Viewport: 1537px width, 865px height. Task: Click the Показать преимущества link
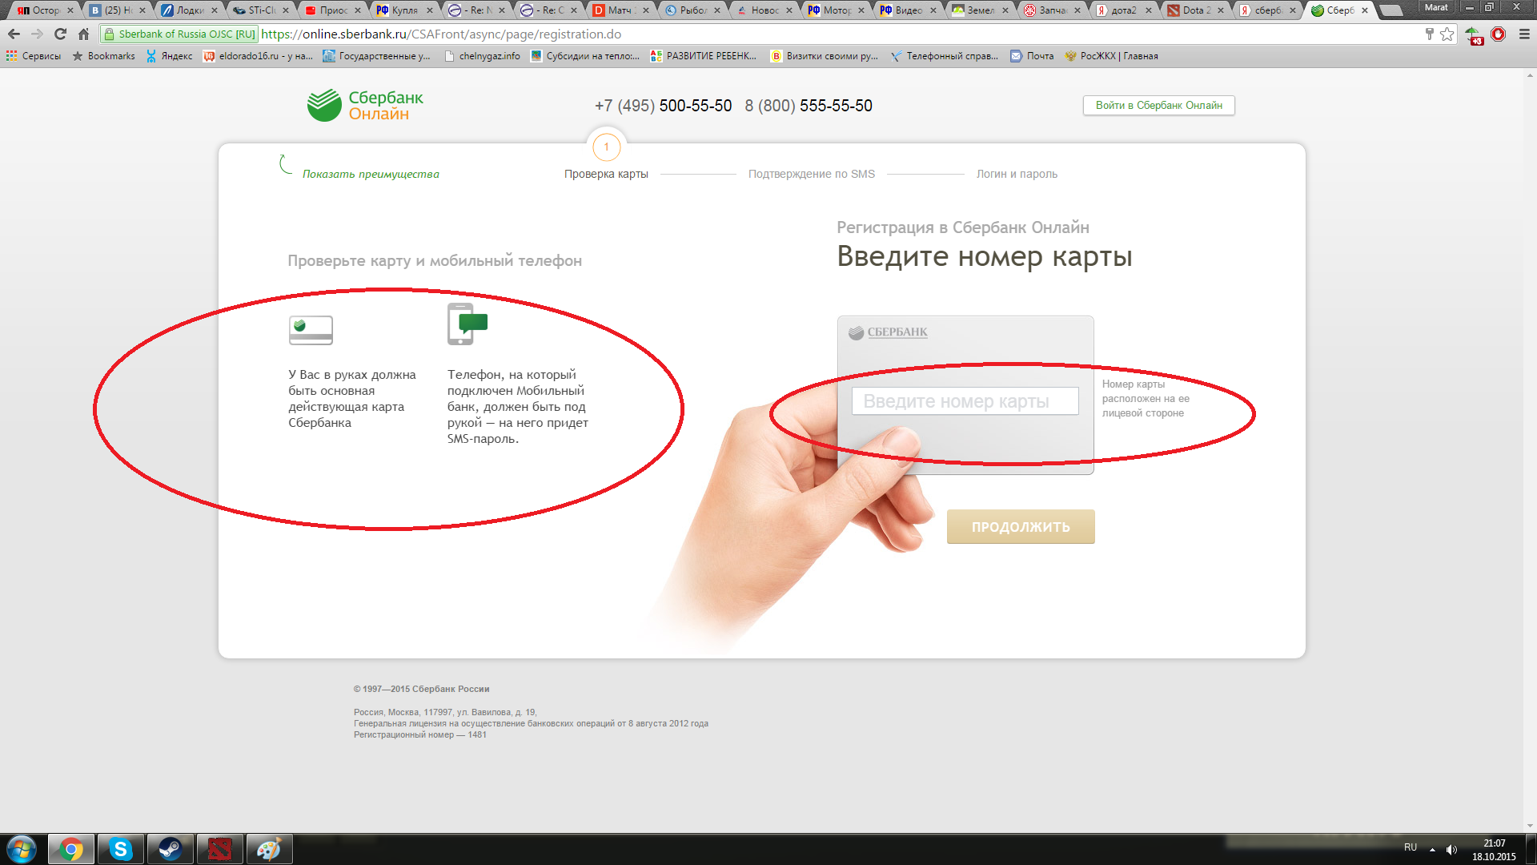coord(371,174)
